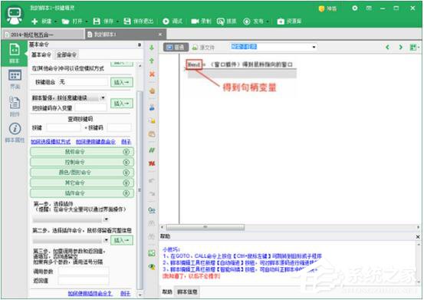The image size is (424, 300).
Task: Click the green comment slashes icon
Action: [x=152, y=150]
